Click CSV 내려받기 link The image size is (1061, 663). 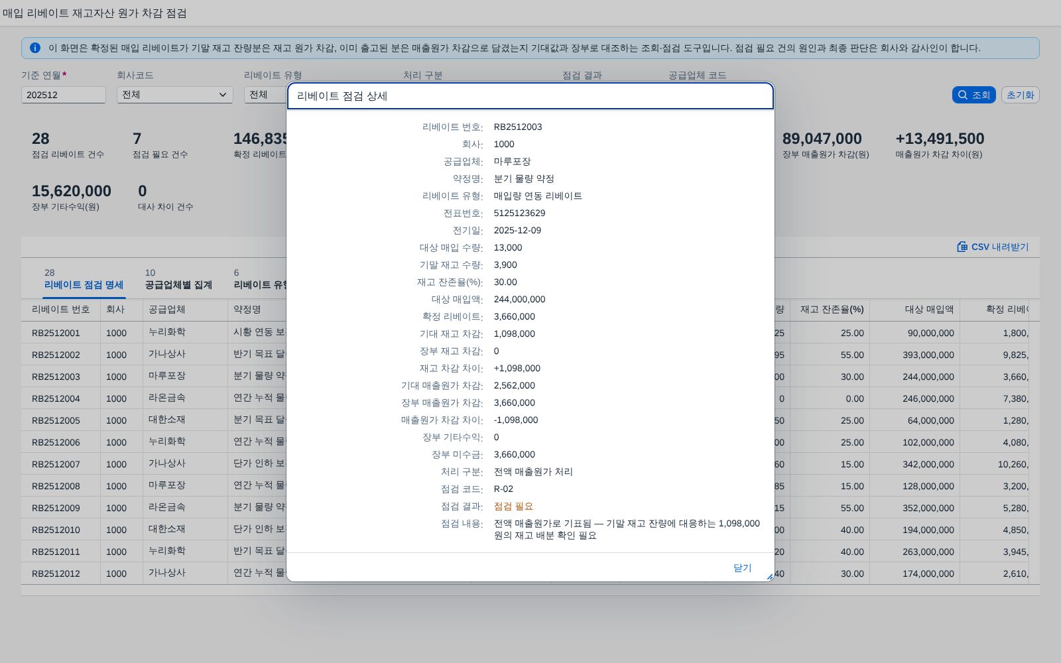[993, 247]
